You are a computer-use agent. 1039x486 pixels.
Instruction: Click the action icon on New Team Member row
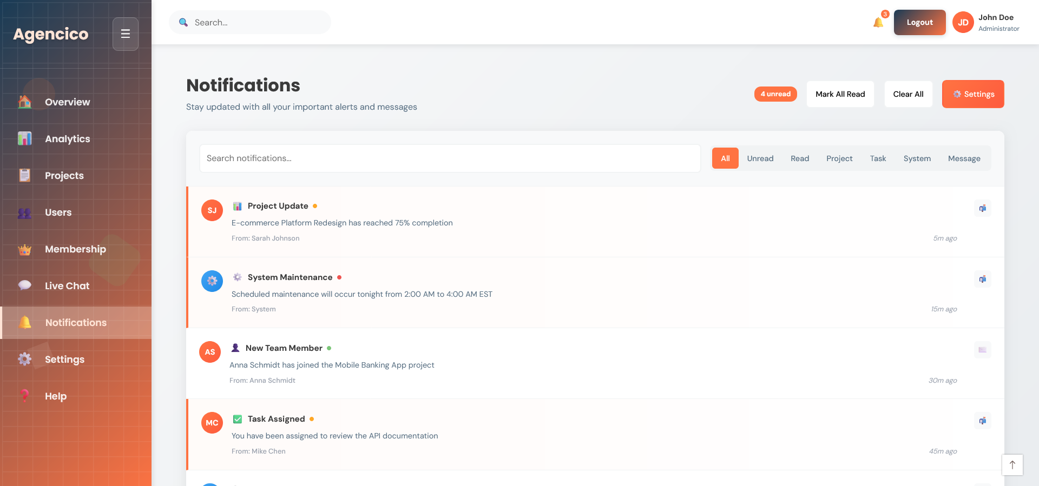coord(983,350)
